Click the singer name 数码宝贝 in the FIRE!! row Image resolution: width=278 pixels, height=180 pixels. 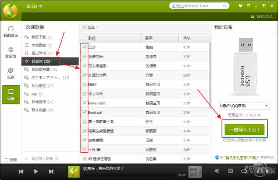tap(152, 84)
